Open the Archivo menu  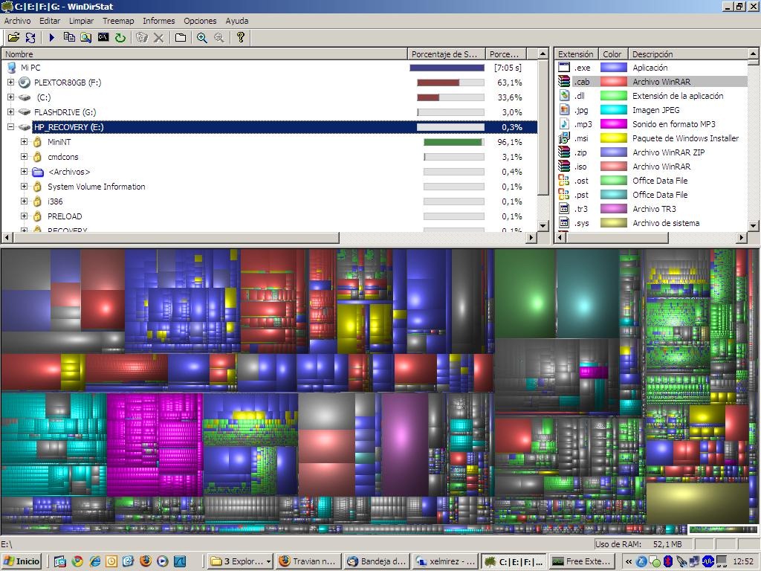click(x=18, y=21)
